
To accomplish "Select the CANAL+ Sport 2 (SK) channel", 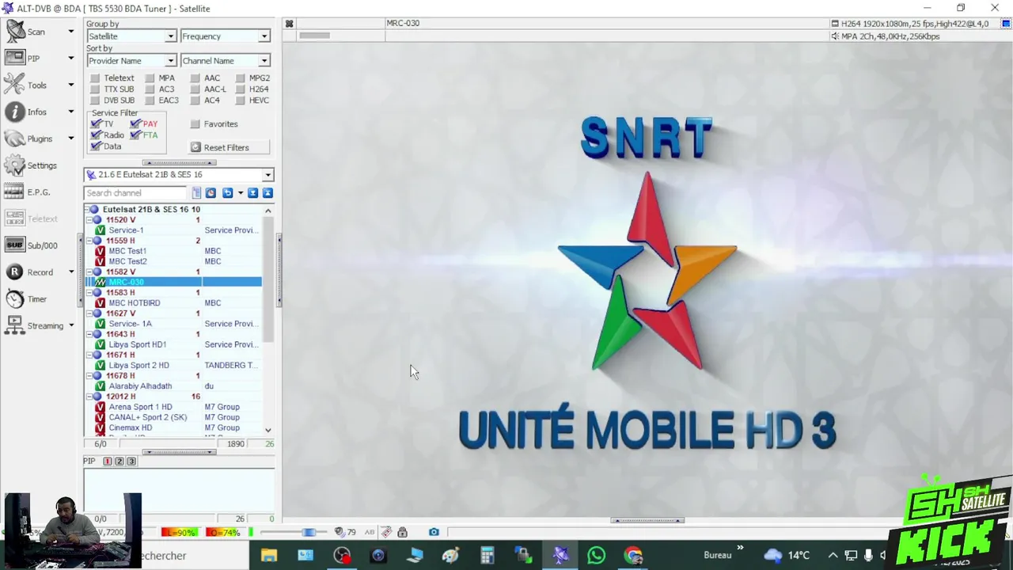I will [148, 417].
